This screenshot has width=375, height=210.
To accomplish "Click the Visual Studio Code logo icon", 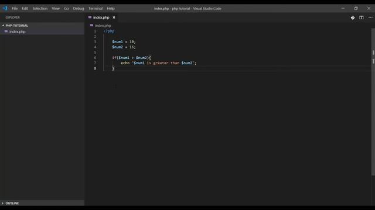I will pos(5,8).
